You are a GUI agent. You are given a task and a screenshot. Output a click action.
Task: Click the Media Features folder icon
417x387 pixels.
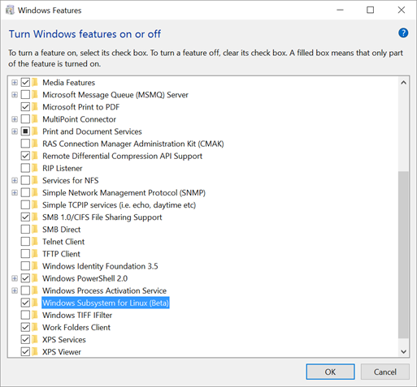click(x=35, y=82)
